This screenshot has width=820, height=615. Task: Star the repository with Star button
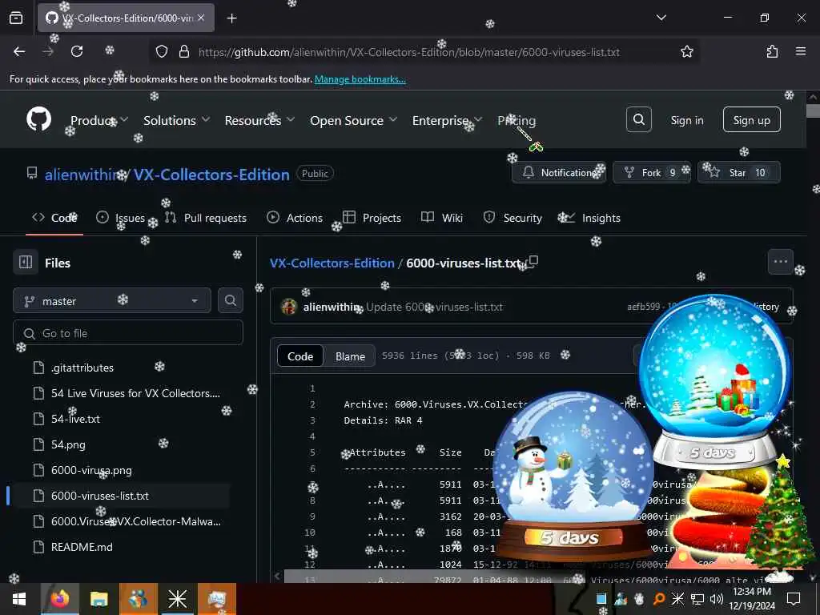coord(738,173)
